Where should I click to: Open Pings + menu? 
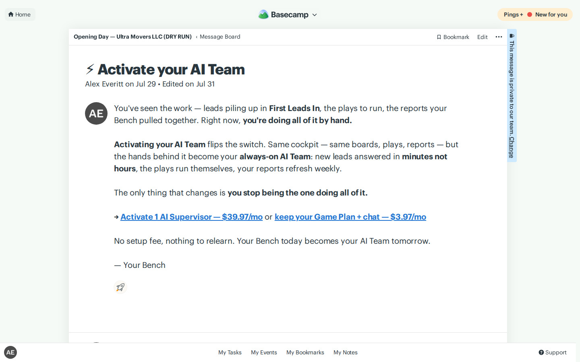(x=513, y=14)
